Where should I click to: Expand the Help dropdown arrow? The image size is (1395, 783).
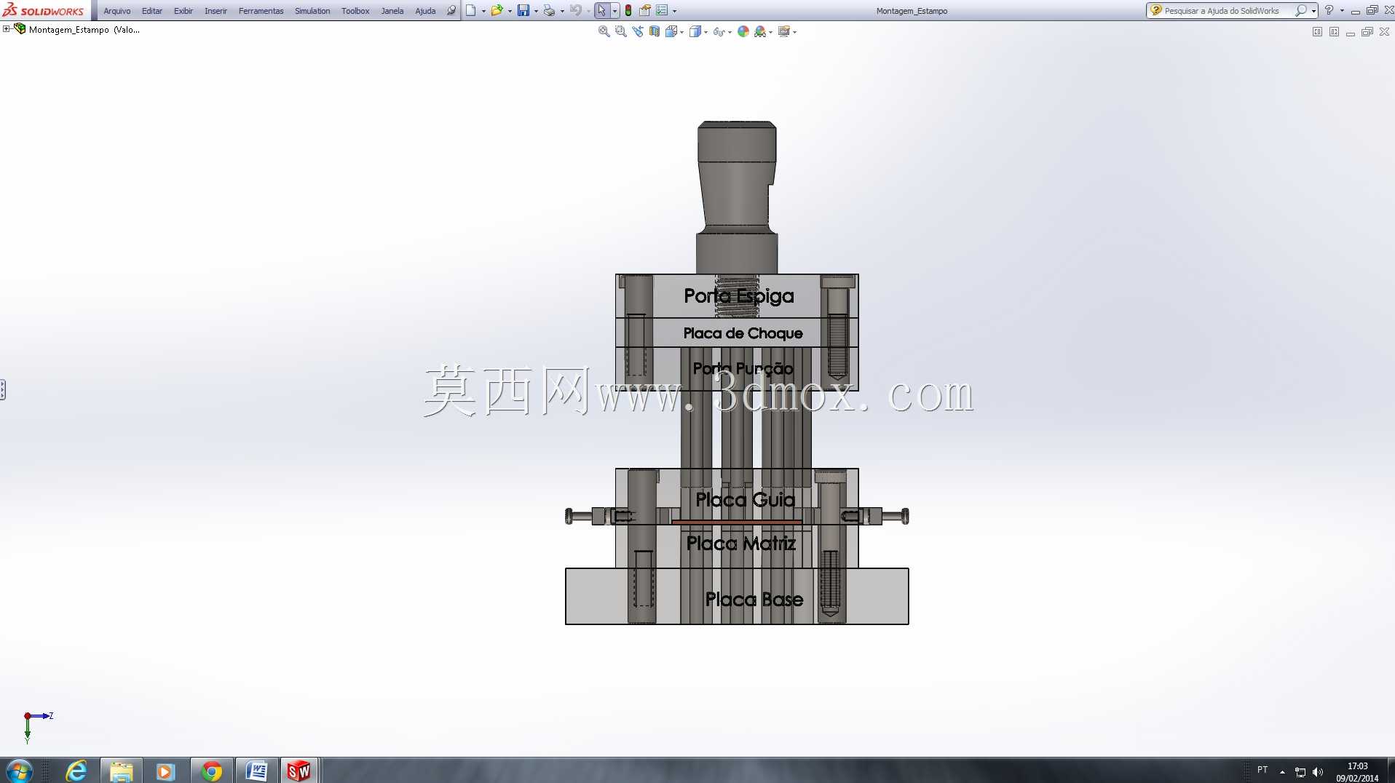coord(1342,11)
